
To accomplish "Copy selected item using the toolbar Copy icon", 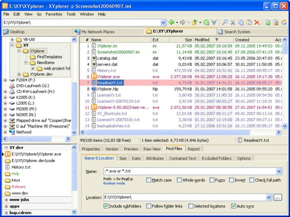I will pos(241,22).
